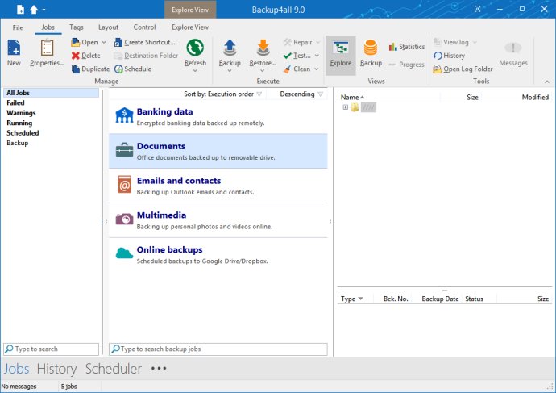
Task: Click the Size column header in file list
Action: pos(472,98)
